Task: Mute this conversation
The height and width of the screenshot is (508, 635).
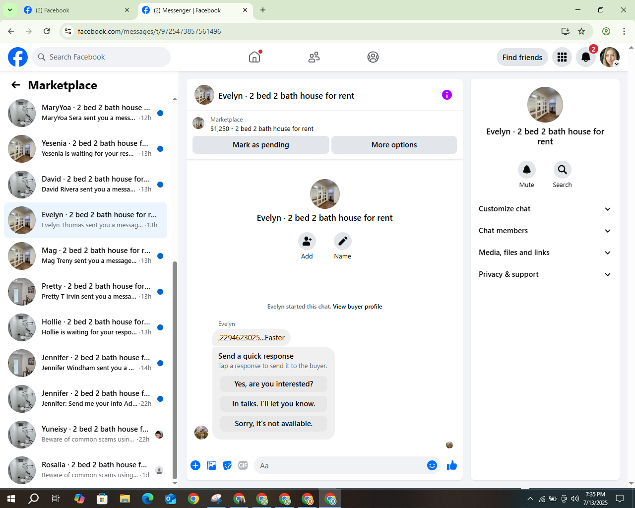Action: 527,170
